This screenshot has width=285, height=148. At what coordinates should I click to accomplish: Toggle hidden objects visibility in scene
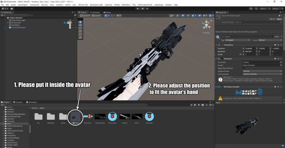(x=200, y=16)
